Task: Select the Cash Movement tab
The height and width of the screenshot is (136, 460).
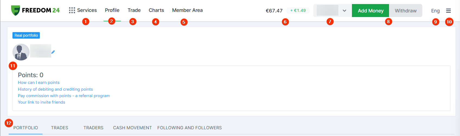Action: (x=132, y=128)
